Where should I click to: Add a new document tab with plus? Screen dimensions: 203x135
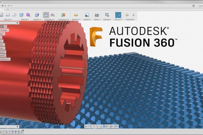[8, 10]
